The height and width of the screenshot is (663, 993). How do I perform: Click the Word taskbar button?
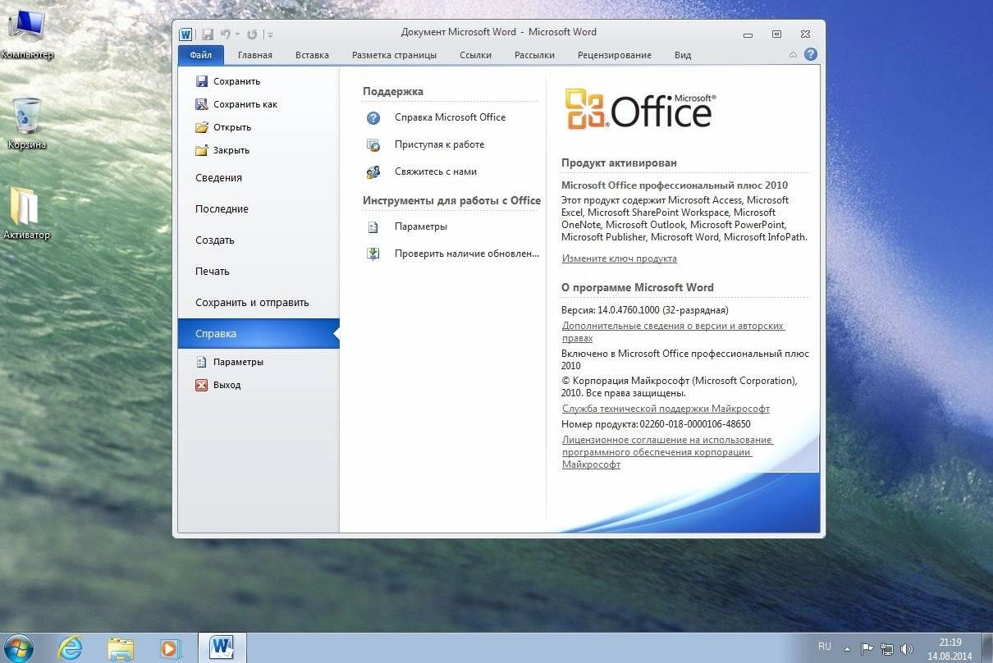222,647
